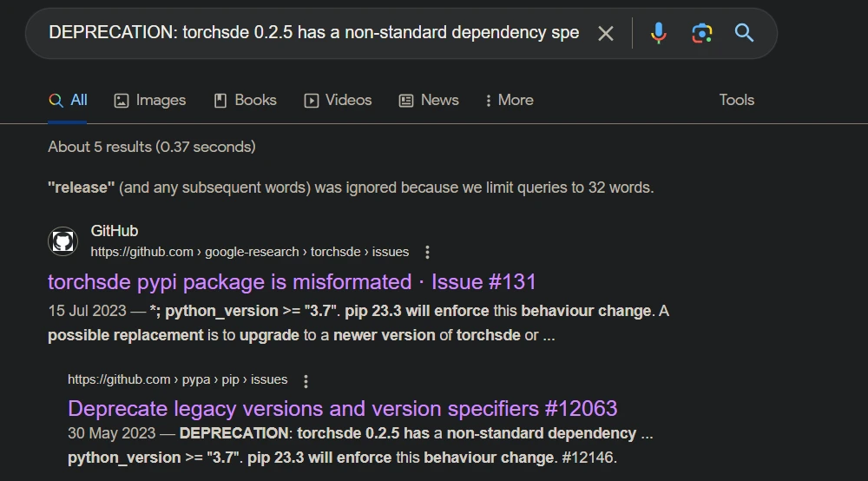Open three-dot menu next to pypa pip URL
Screen dimensions: 868x481
[x=306, y=380]
